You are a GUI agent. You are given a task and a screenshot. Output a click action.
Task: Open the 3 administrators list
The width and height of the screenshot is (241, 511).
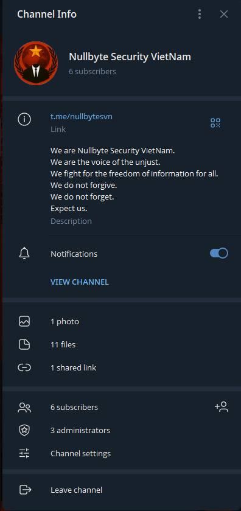point(122,431)
